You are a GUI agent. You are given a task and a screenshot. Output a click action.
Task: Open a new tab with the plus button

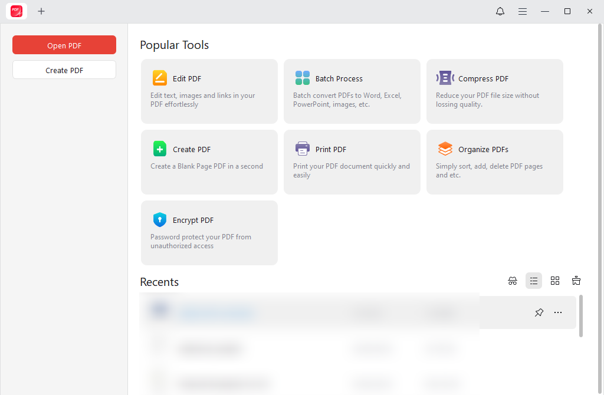(41, 11)
